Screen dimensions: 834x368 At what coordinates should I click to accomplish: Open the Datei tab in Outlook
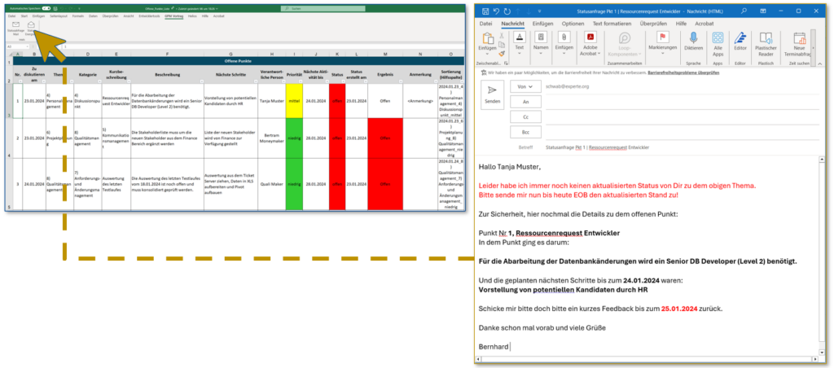pyautogui.click(x=485, y=24)
